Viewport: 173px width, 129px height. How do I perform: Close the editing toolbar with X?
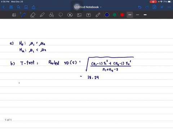coord(162,7)
